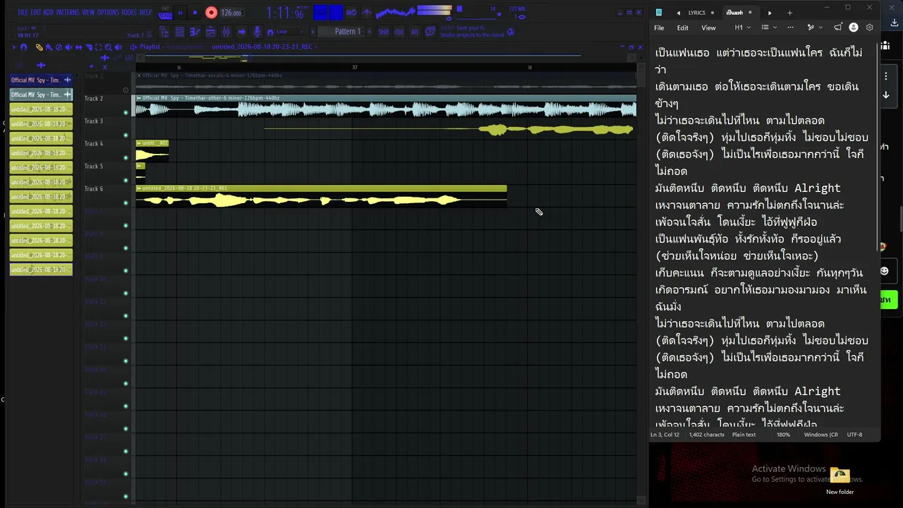
Task: Click the 180% zoom level in status bar
Action: click(x=783, y=435)
